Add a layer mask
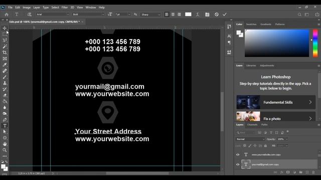This screenshot has height=180, width=321. tap(288, 172)
